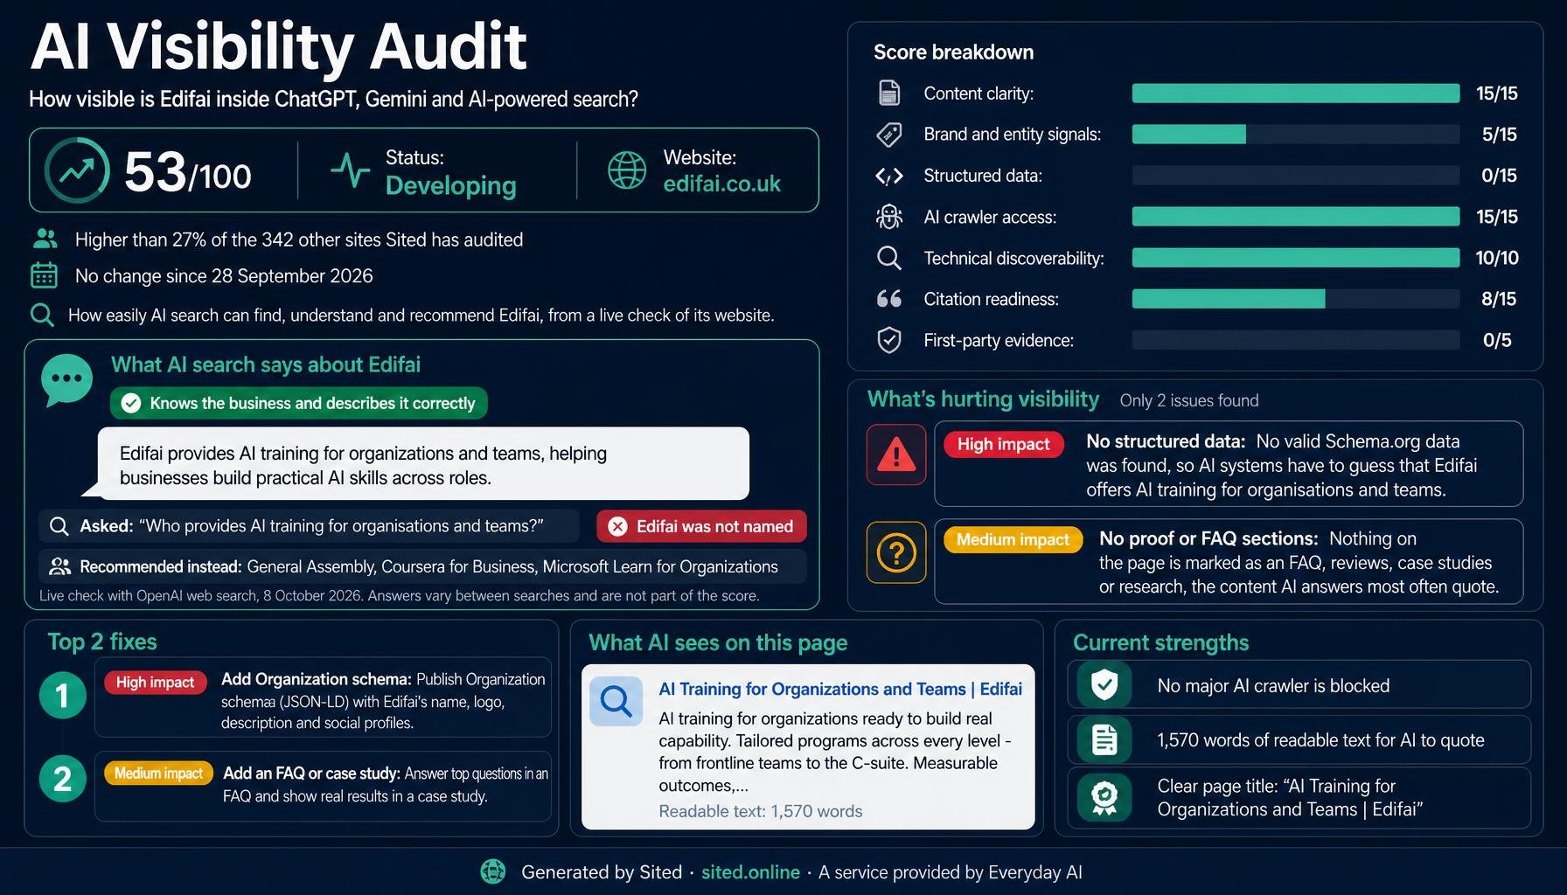The height and width of the screenshot is (895, 1567).
Task: Click the 'Readable text: 1,570 words' line
Action: 760,811
